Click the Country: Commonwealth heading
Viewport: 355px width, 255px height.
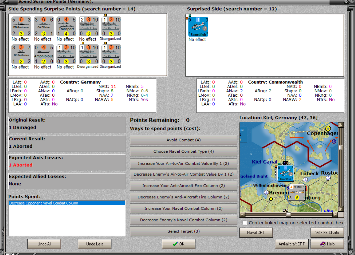point(275,82)
